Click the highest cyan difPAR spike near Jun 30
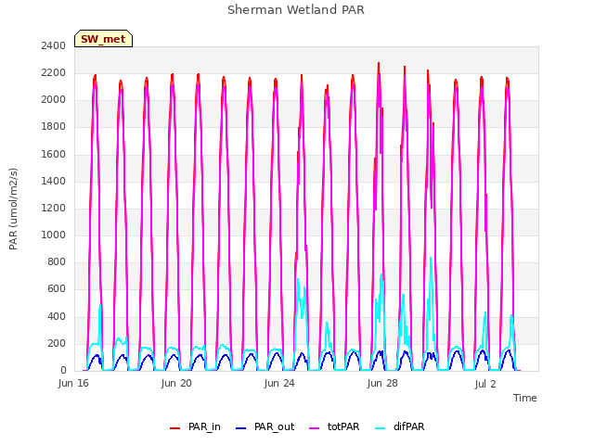Screen dimensions: 594x445 coord(431,260)
